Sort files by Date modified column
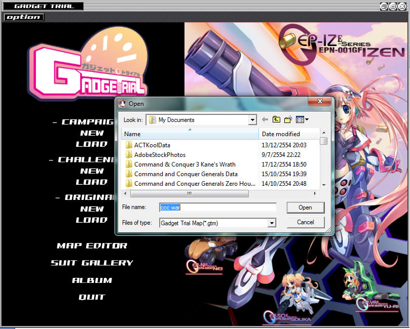The height and width of the screenshot is (329, 410). click(x=289, y=134)
